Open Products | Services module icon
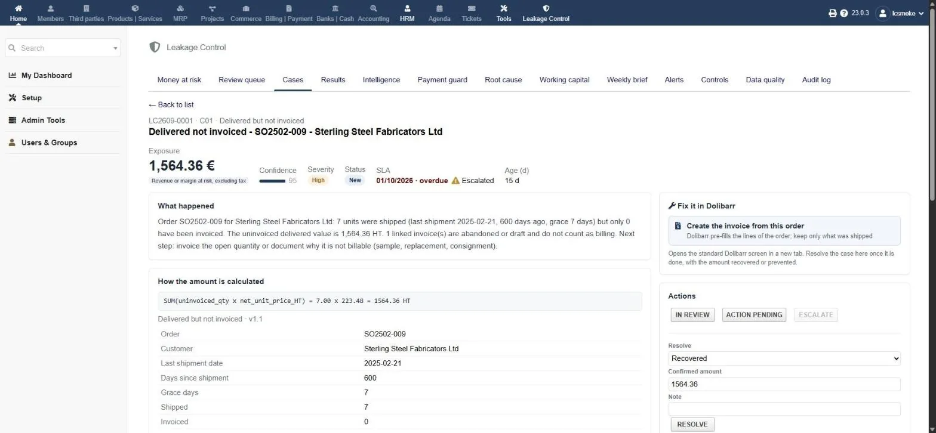 [135, 8]
